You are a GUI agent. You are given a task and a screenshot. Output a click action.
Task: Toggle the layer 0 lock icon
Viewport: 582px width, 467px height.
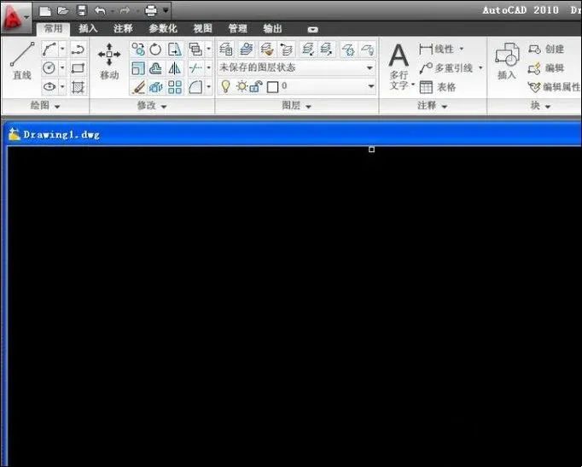point(256,86)
